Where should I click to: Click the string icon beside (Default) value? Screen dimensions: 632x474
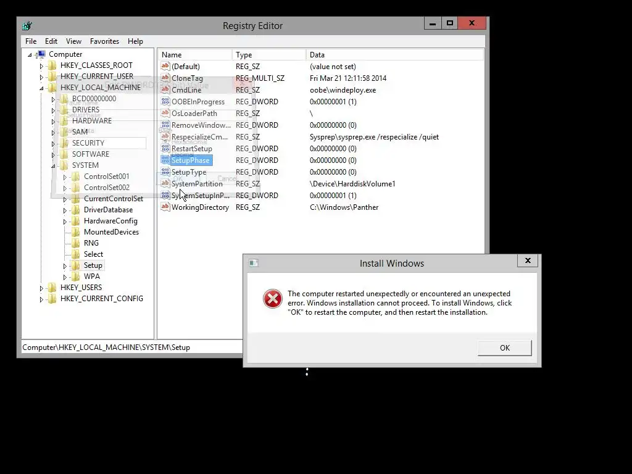point(165,66)
